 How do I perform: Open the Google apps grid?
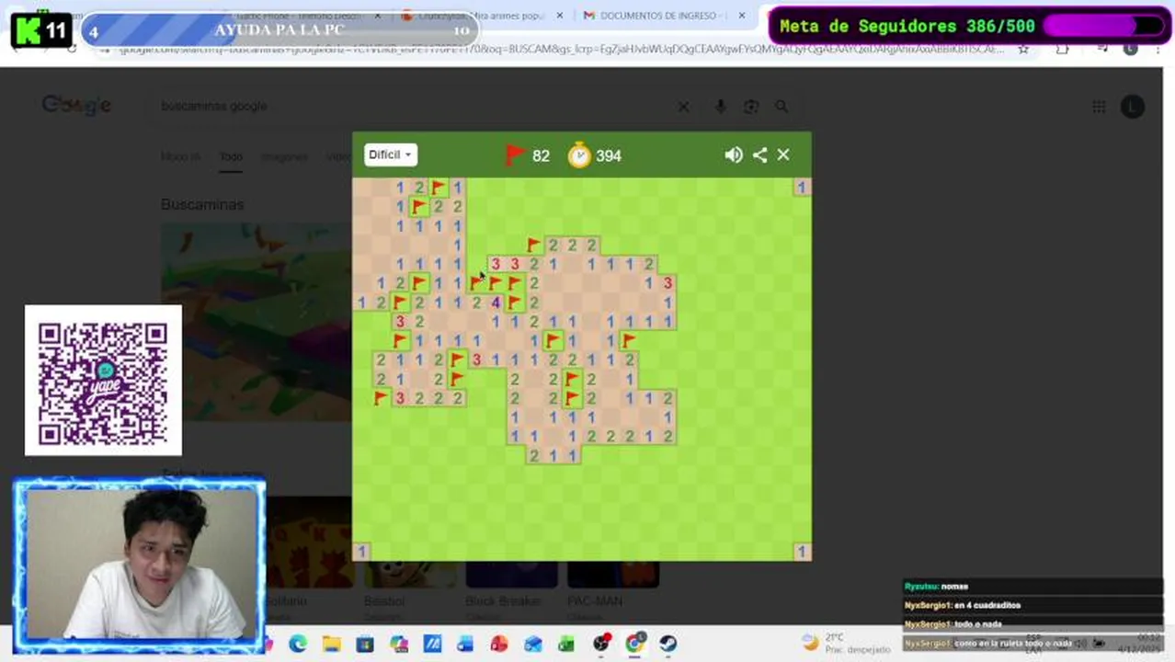pyautogui.click(x=1099, y=107)
